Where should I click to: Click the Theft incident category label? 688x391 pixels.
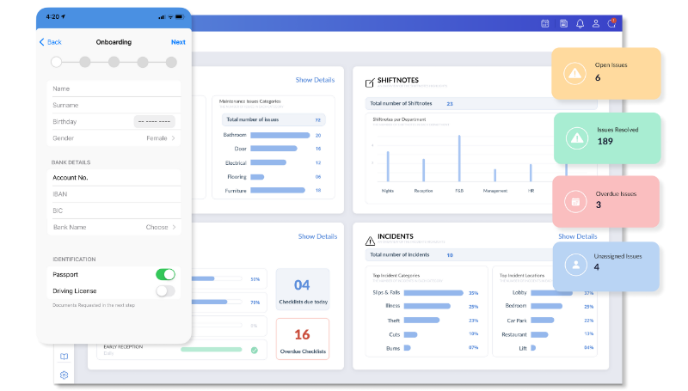pos(394,321)
